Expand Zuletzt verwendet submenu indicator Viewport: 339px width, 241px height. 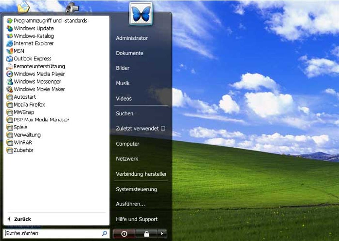click(x=163, y=129)
